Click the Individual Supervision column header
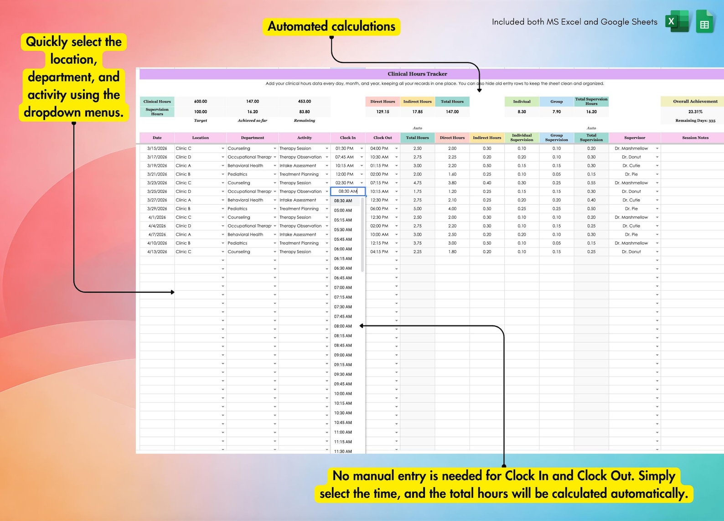The height and width of the screenshot is (521, 724). click(522, 138)
